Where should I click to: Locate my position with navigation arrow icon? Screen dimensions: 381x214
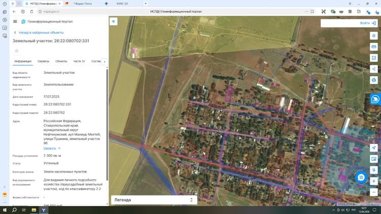374,148
